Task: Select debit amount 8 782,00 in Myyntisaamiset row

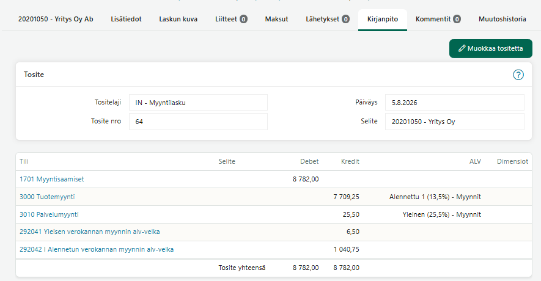Action: coord(306,179)
